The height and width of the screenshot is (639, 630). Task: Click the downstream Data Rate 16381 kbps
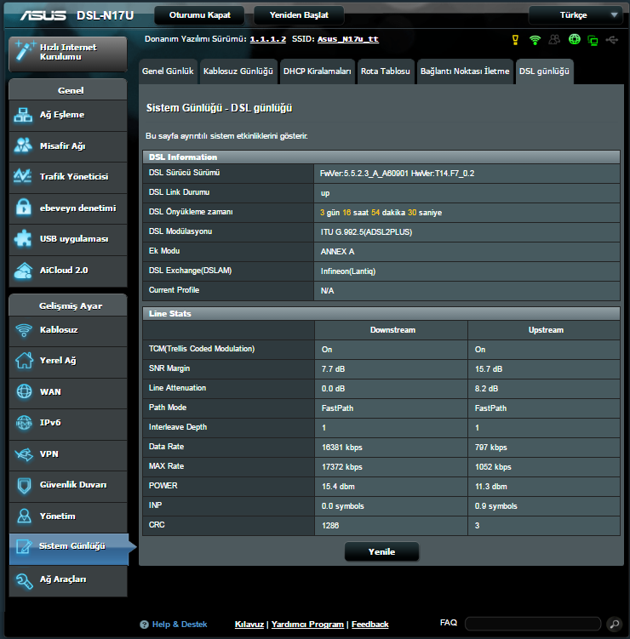[x=341, y=448]
